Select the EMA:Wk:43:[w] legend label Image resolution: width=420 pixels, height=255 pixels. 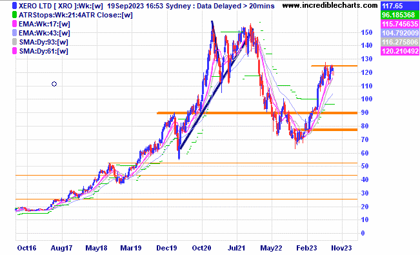coord(45,33)
